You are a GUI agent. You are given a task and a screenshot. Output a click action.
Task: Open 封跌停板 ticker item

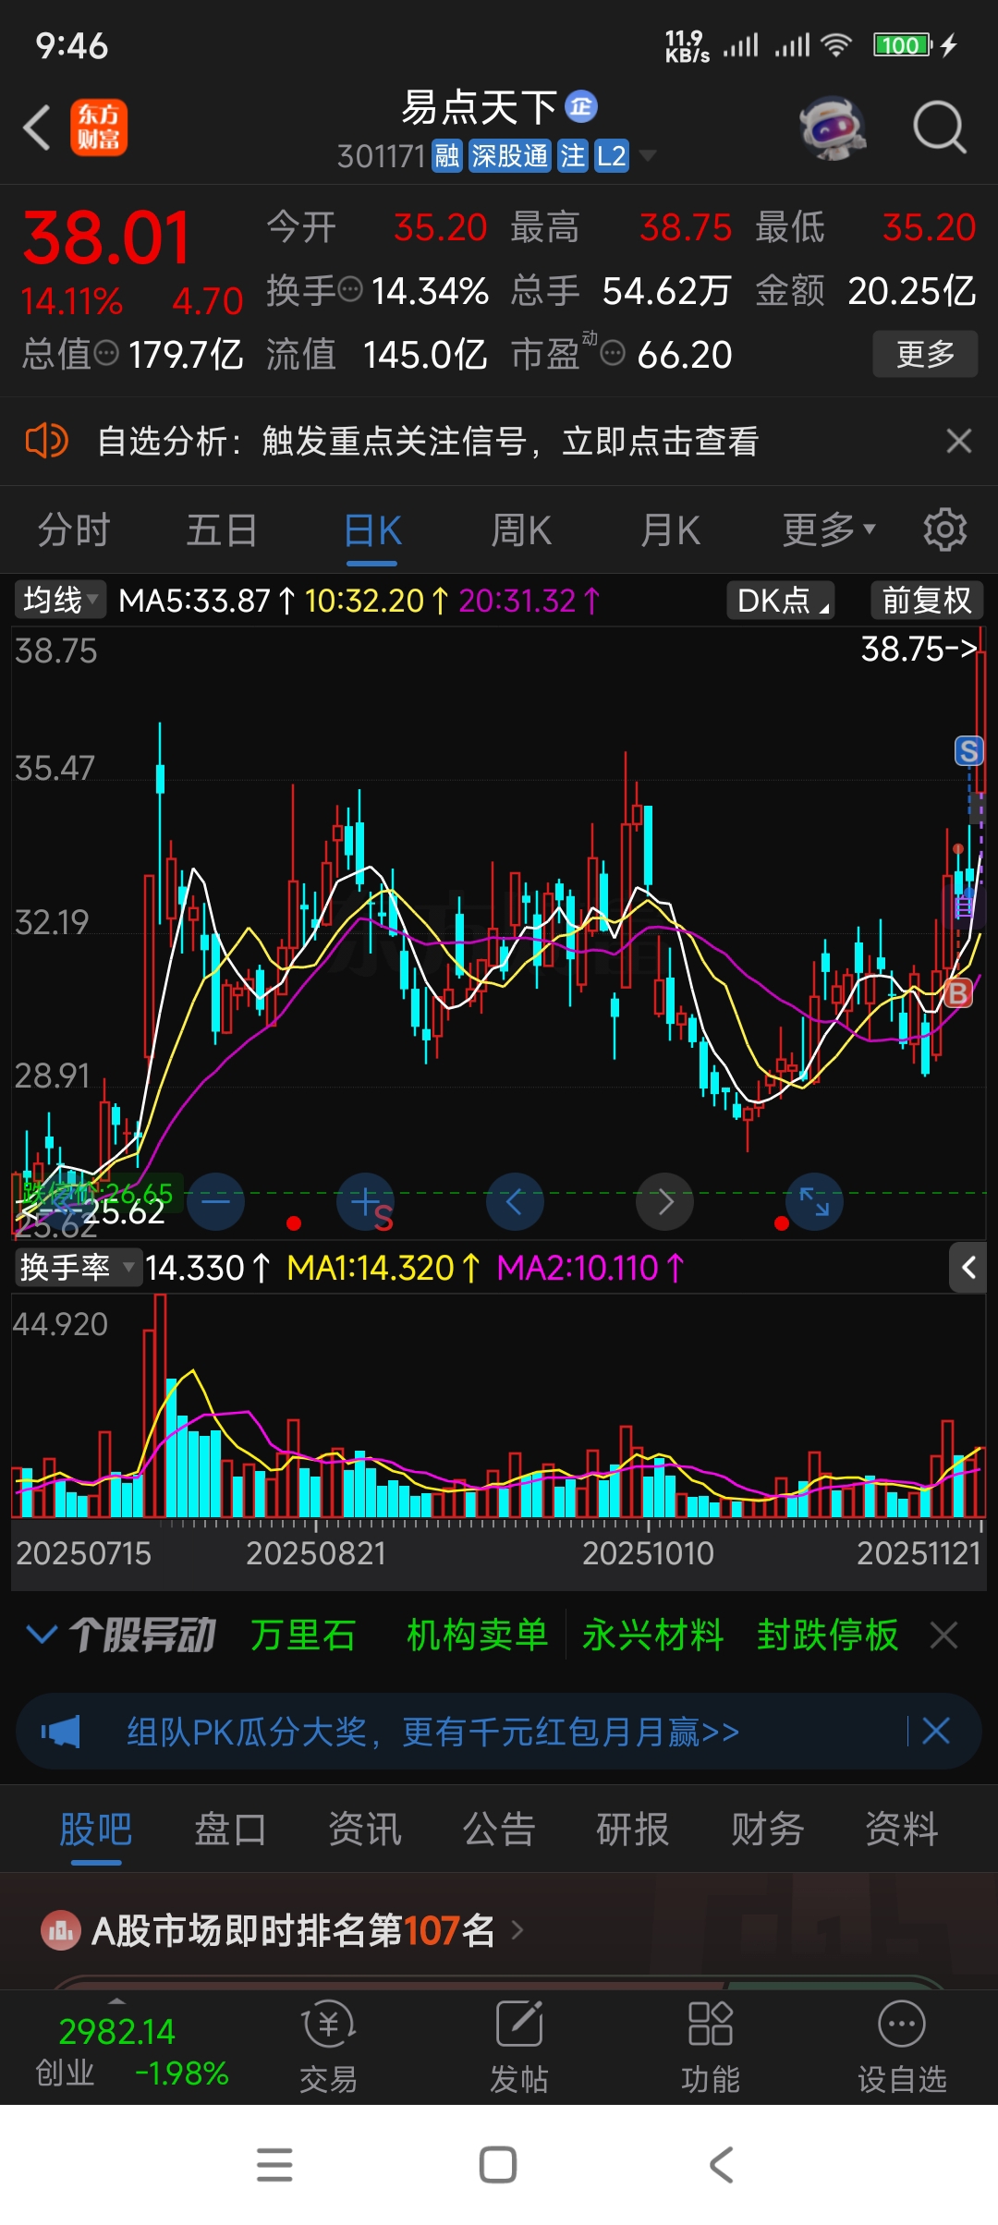click(828, 1635)
